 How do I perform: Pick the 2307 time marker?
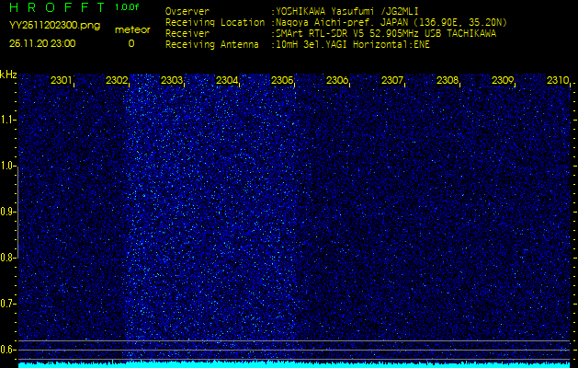(392, 81)
